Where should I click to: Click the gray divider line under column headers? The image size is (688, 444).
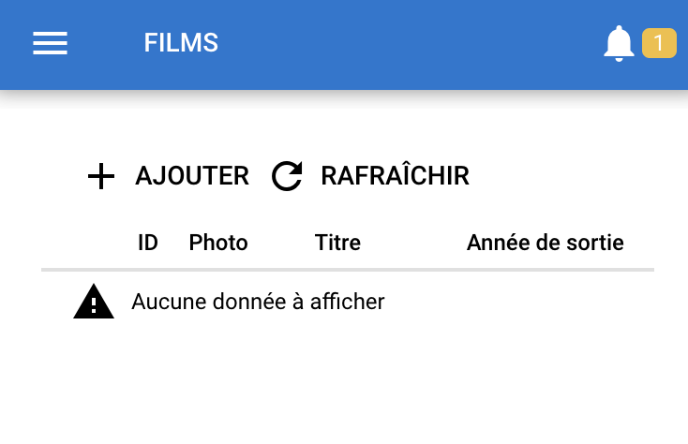[x=348, y=270]
